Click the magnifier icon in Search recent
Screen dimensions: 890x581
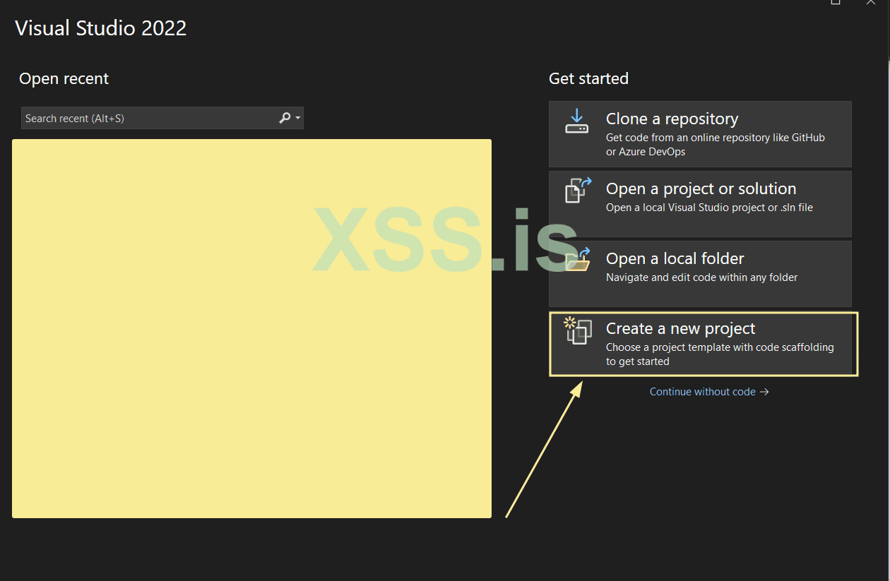point(285,118)
